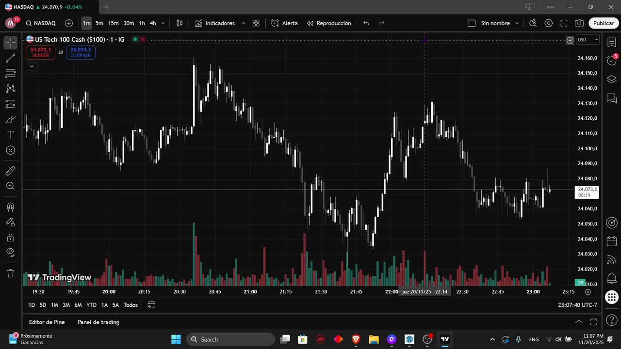Open quick search lightning magnifier

[x=533, y=23]
